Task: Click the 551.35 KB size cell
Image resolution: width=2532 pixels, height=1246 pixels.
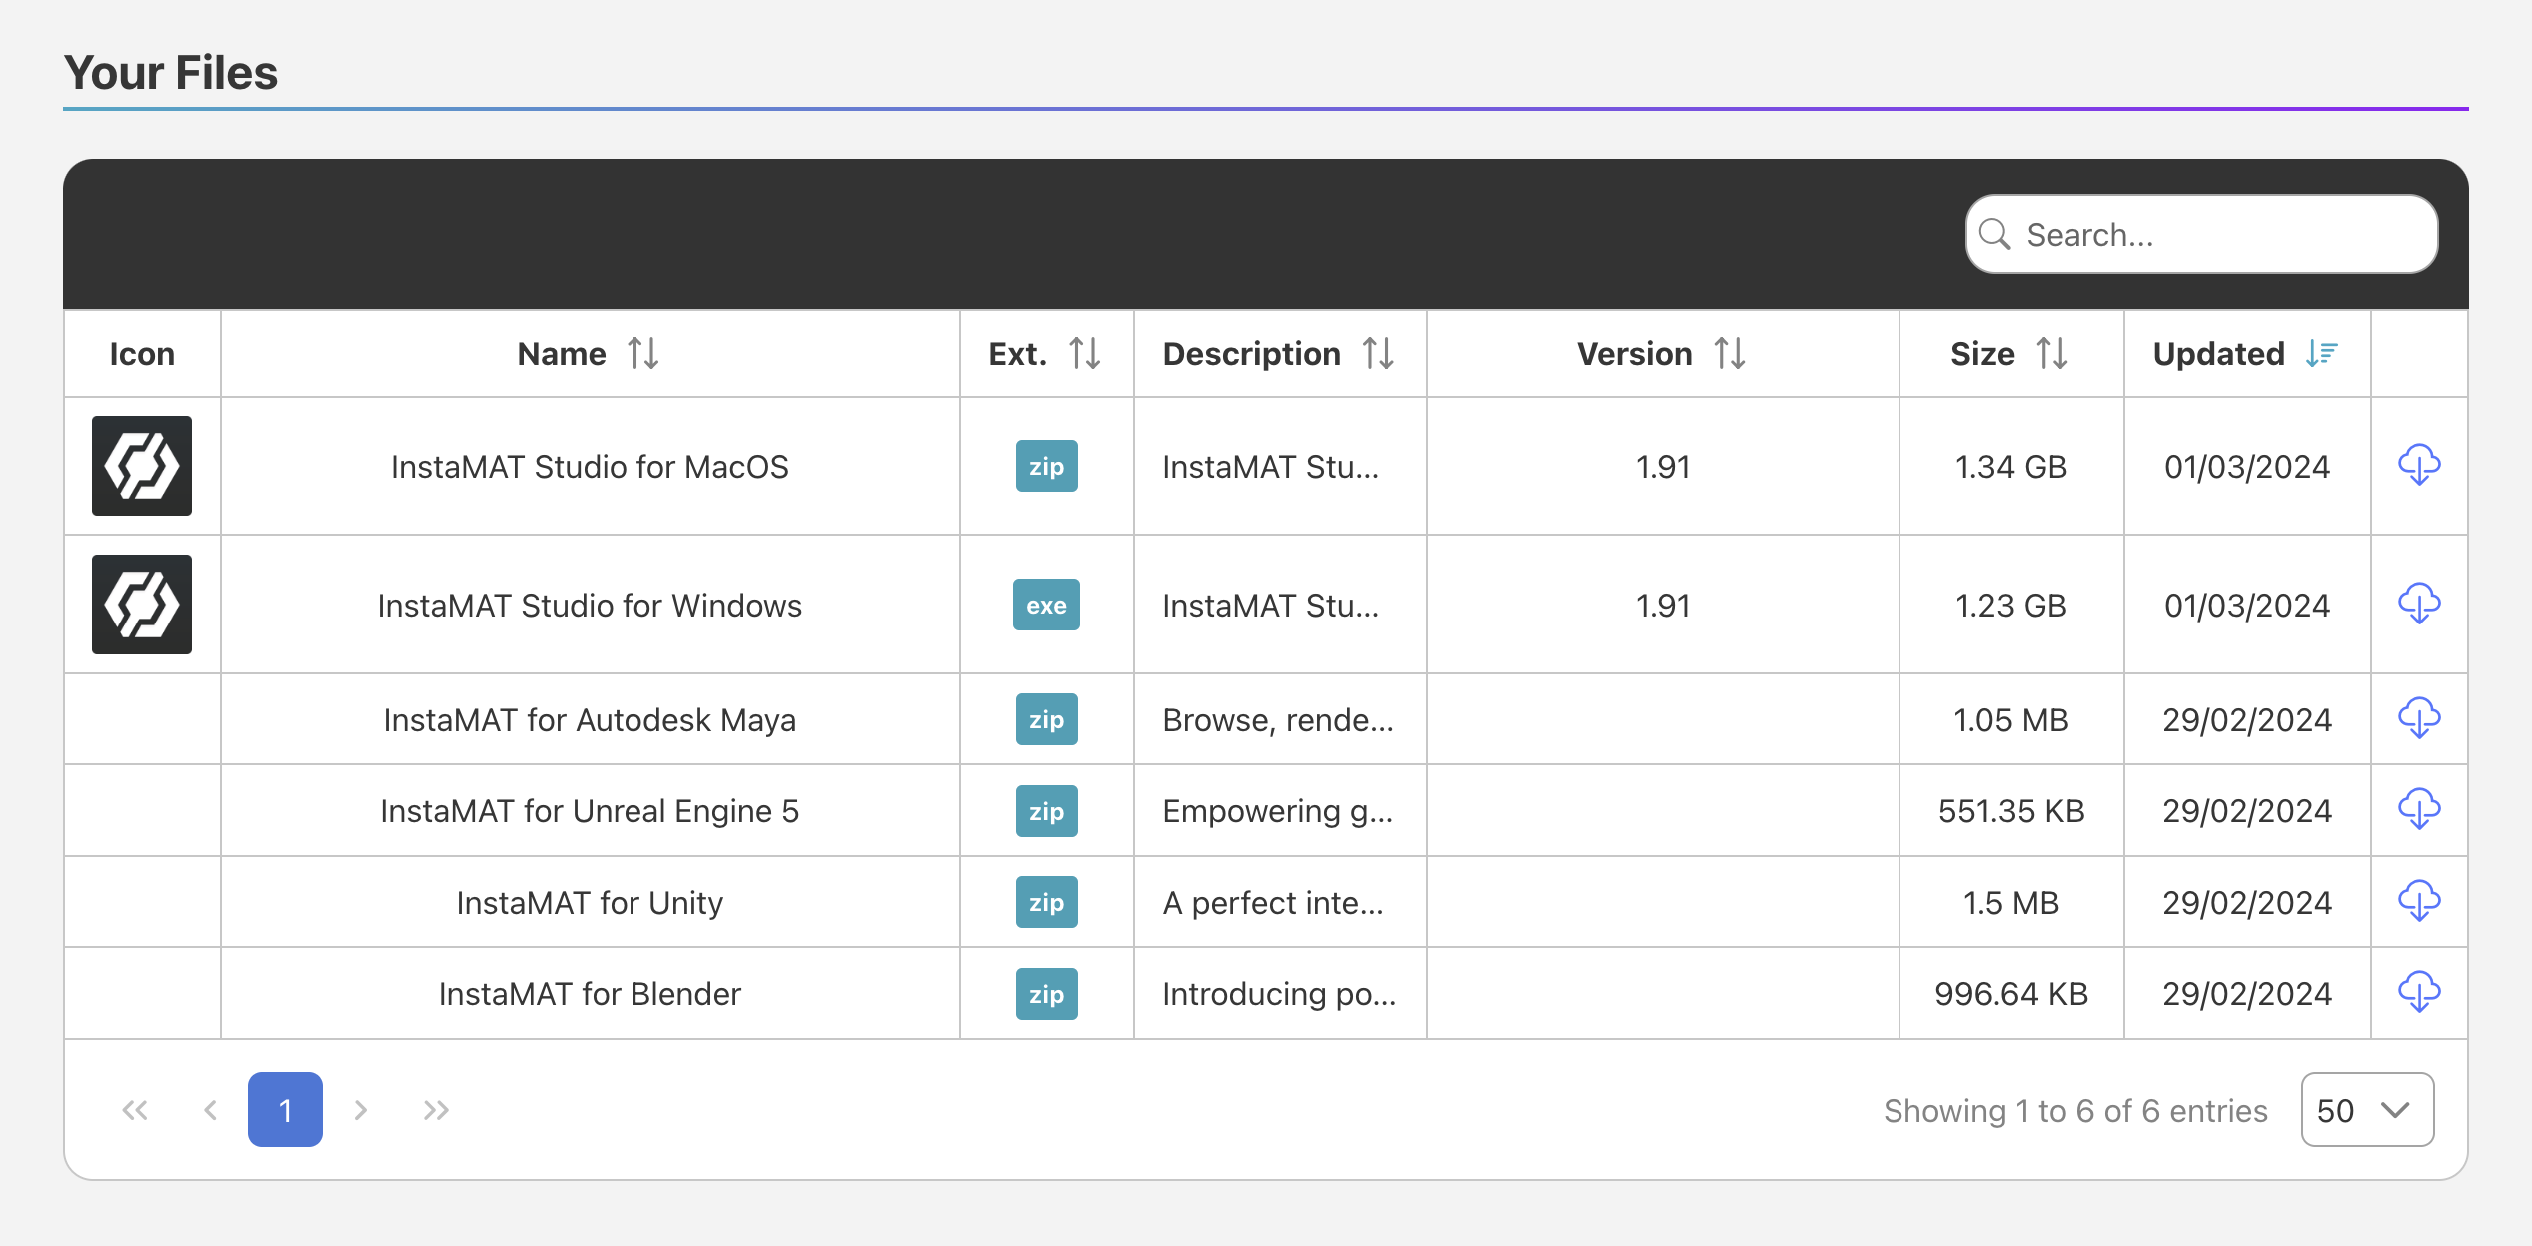Action: [2010, 811]
